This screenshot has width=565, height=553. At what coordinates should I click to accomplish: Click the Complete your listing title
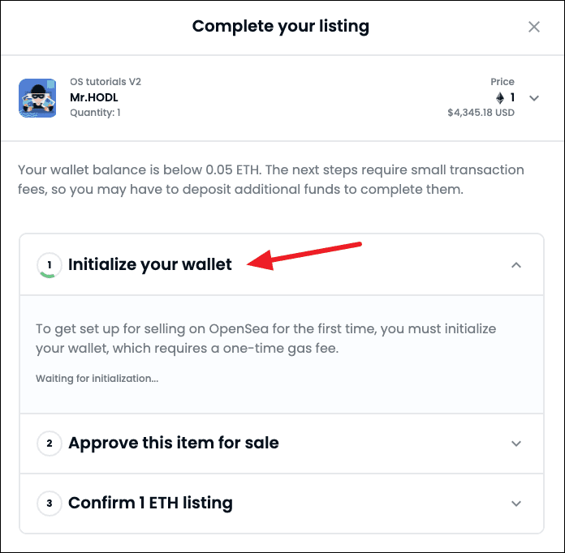tap(280, 27)
